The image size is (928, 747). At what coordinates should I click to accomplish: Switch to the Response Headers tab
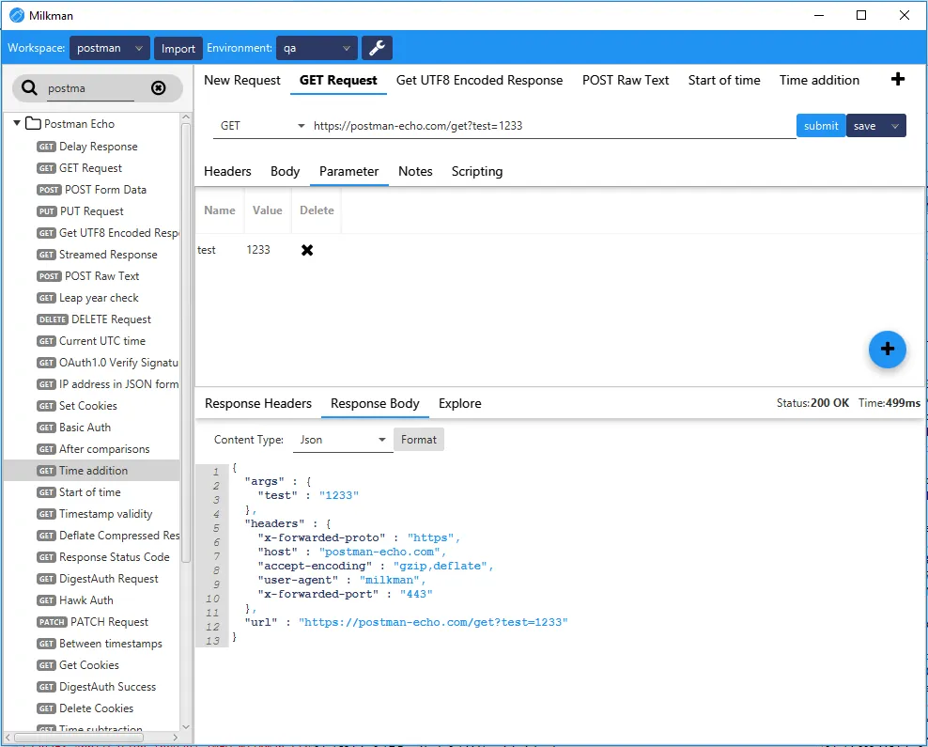tap(257, 403)
